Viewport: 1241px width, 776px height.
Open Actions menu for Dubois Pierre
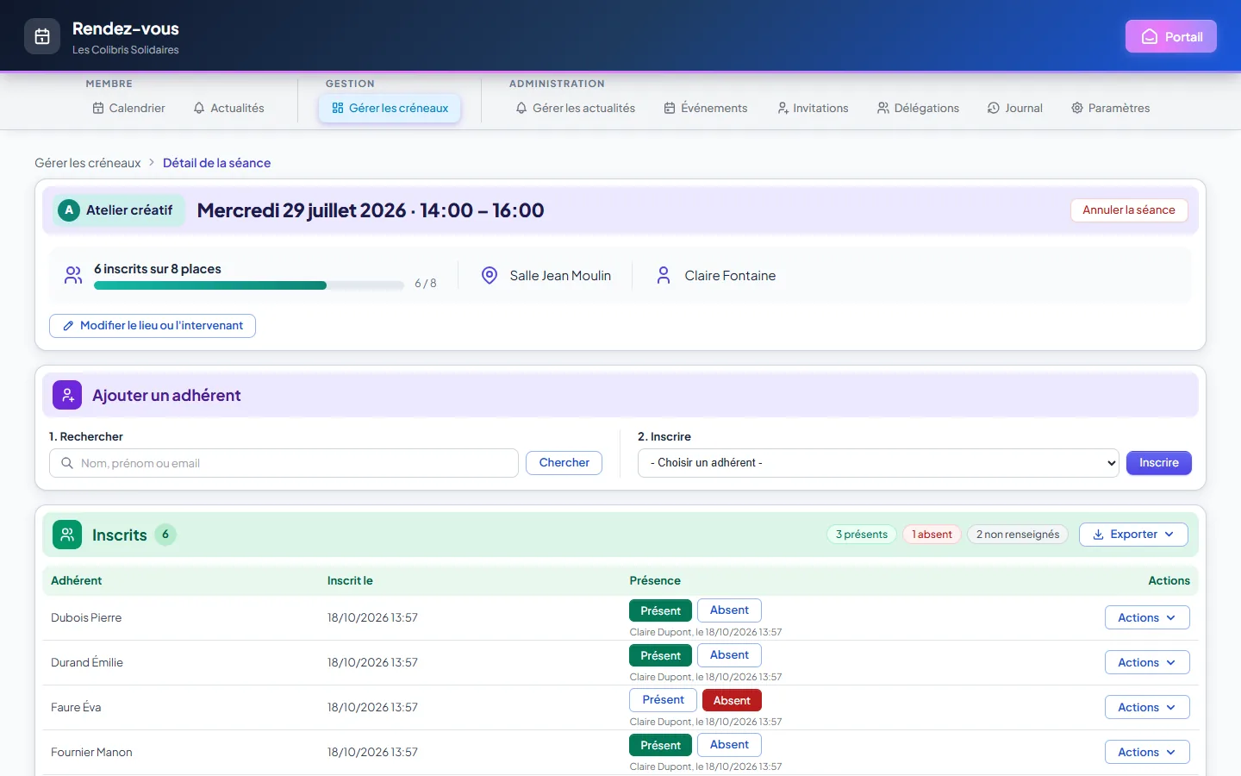[1147, 617]
